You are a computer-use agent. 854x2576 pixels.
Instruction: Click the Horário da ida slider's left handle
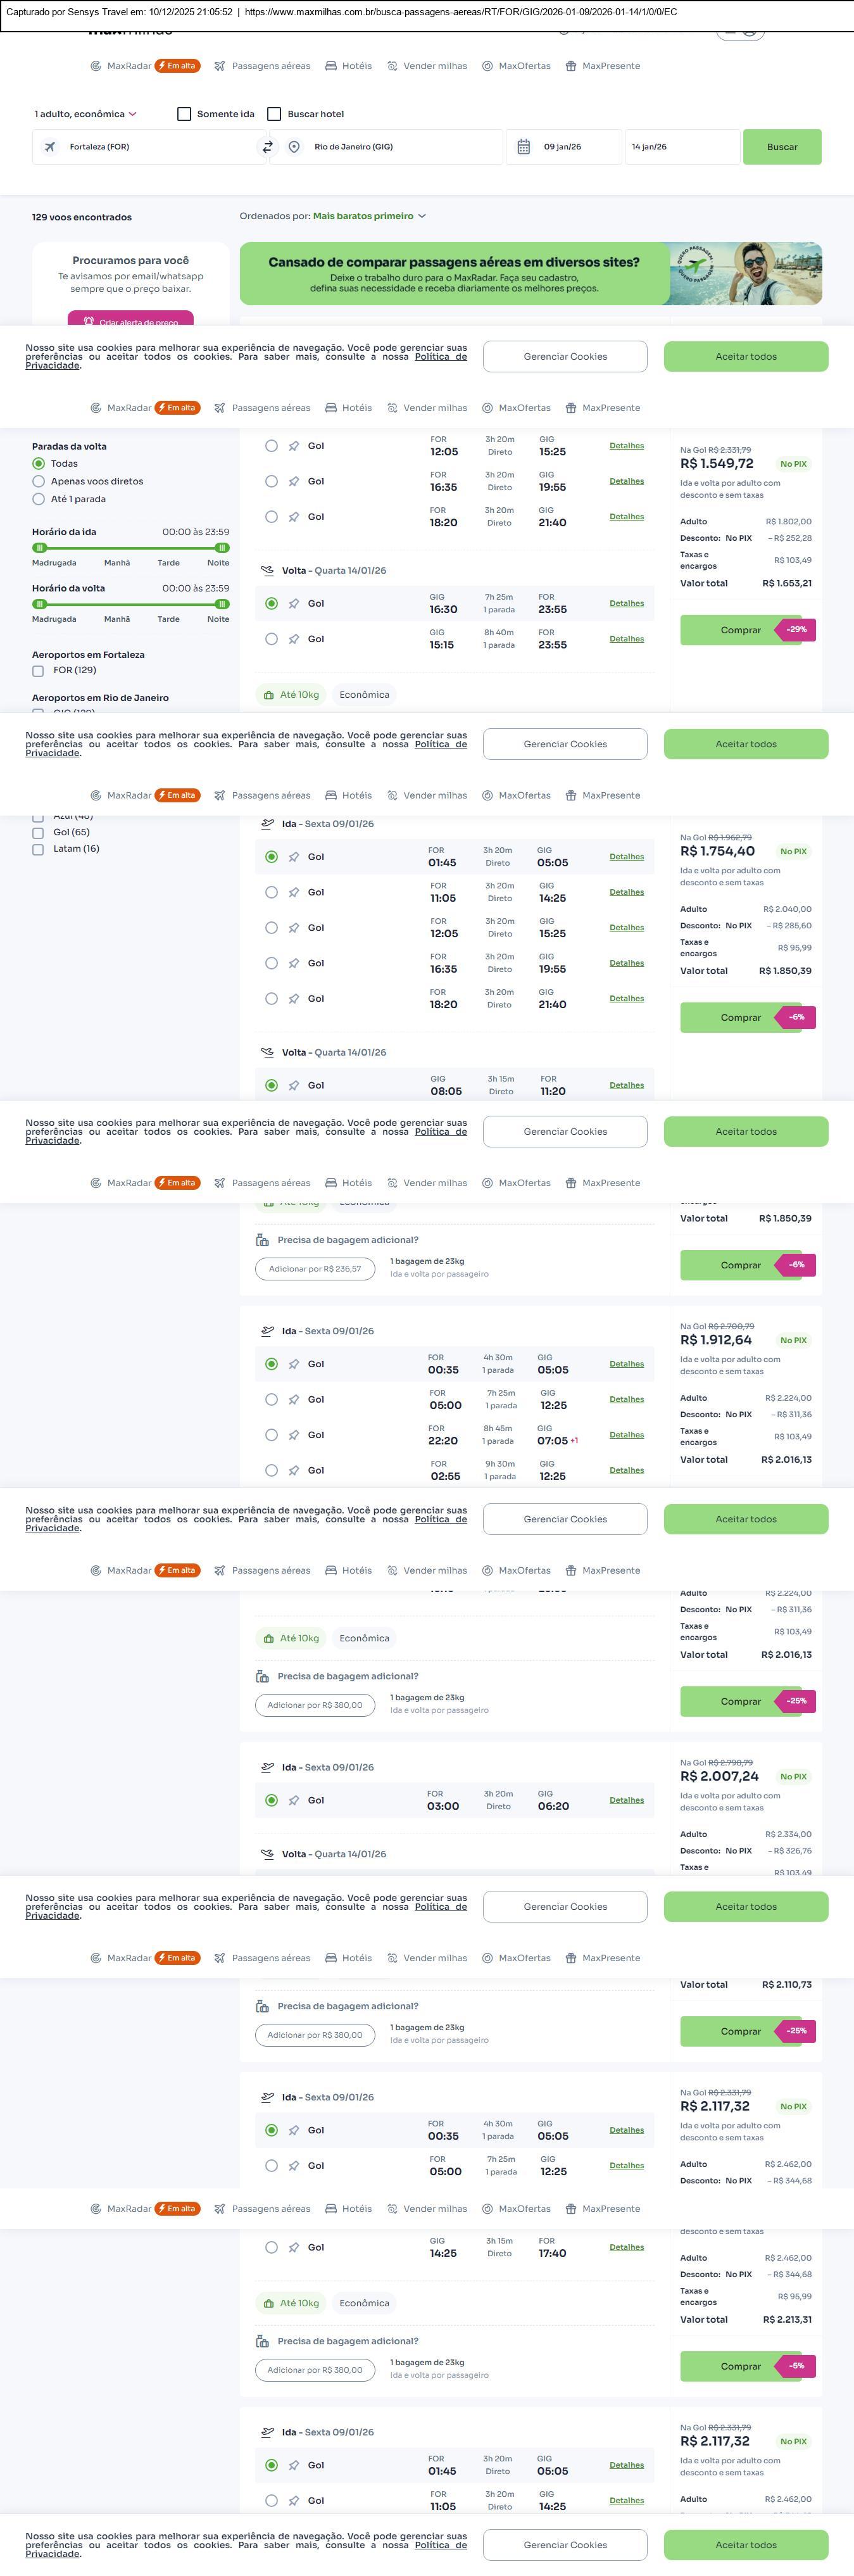pyautogui.click(x=39, y=548)
